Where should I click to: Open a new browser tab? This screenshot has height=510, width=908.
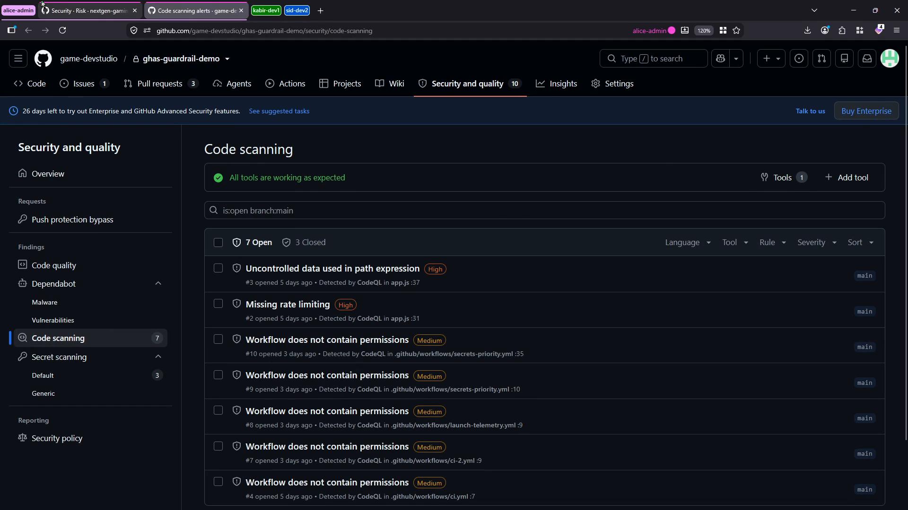[320, 10]
